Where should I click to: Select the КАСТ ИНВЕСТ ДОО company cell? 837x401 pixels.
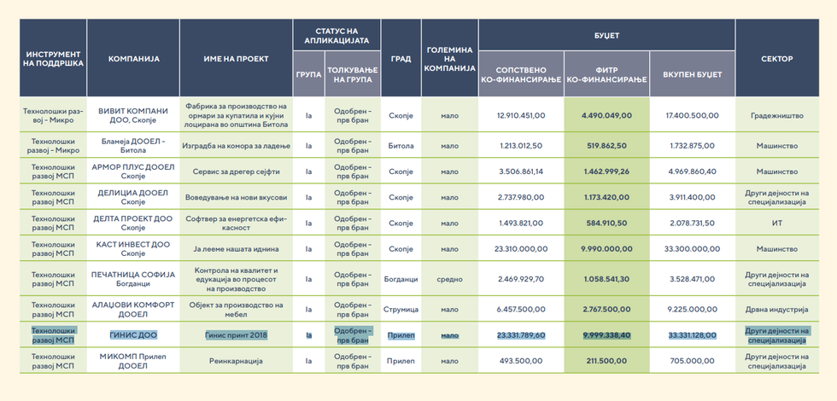(133, 248)
